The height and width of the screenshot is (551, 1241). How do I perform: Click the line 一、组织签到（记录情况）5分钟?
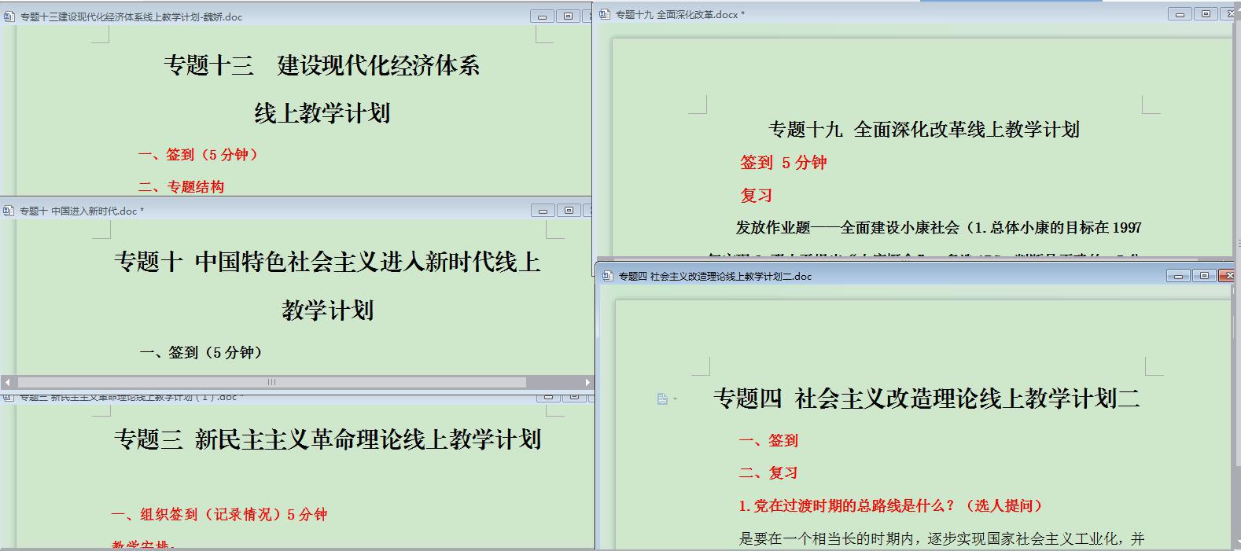219,515
